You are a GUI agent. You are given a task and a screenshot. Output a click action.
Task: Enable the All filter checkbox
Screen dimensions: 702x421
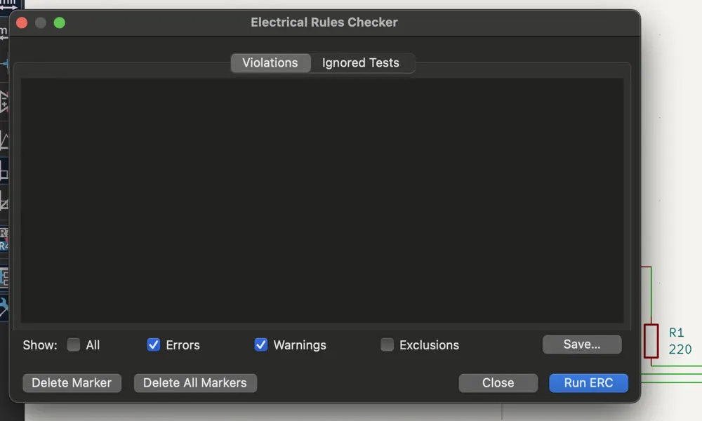pos(74,345)
